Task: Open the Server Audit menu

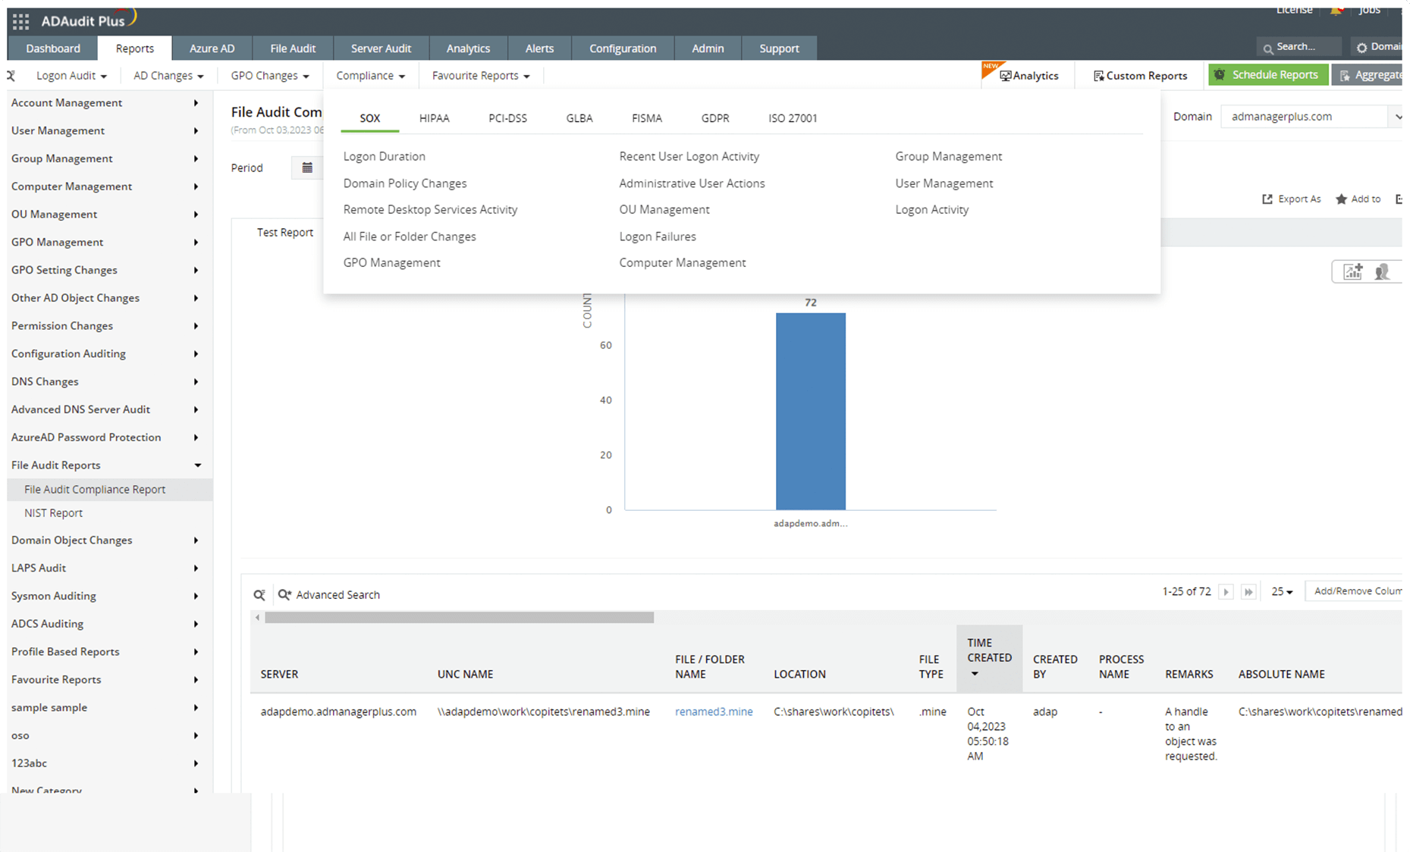Action: pyautogui.click(x=381, y=48)
